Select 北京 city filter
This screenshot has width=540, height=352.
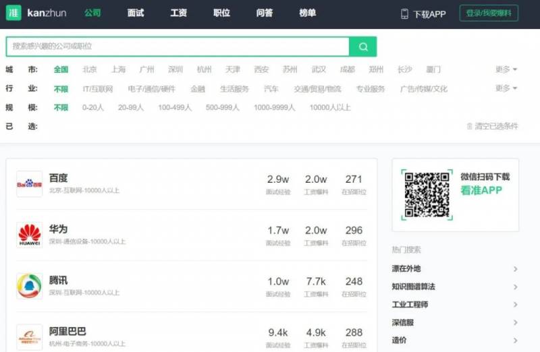click(90, 69)
